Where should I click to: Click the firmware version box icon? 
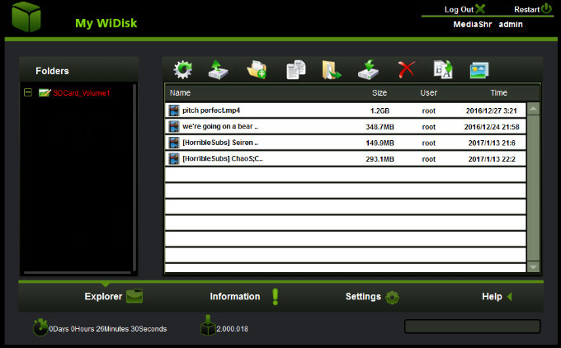[x=208, y=326]
